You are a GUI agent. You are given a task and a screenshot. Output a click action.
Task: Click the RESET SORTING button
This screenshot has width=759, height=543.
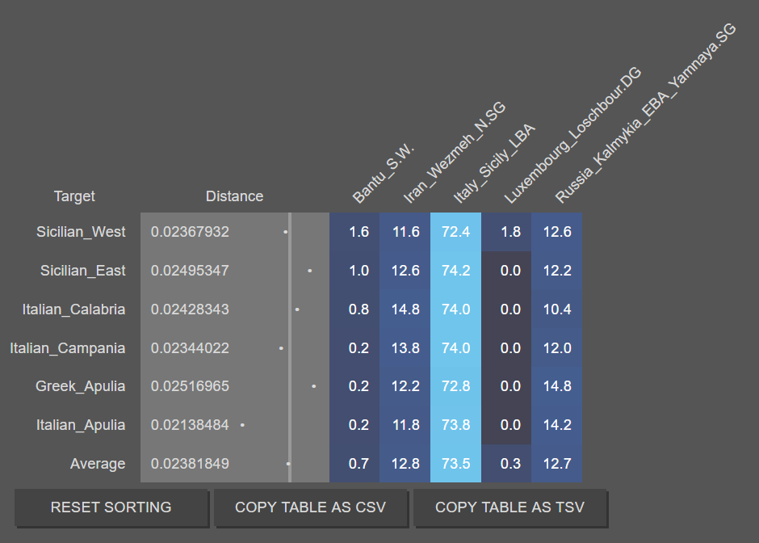tap(111, 507)
